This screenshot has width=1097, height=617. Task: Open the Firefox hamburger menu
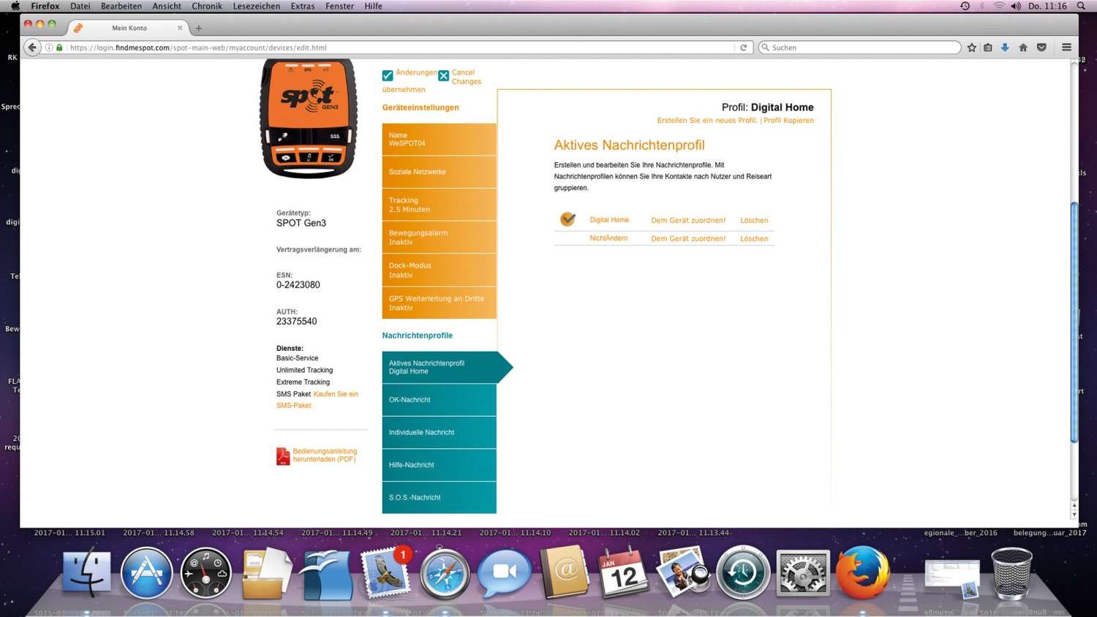(x=1066, y=48)
